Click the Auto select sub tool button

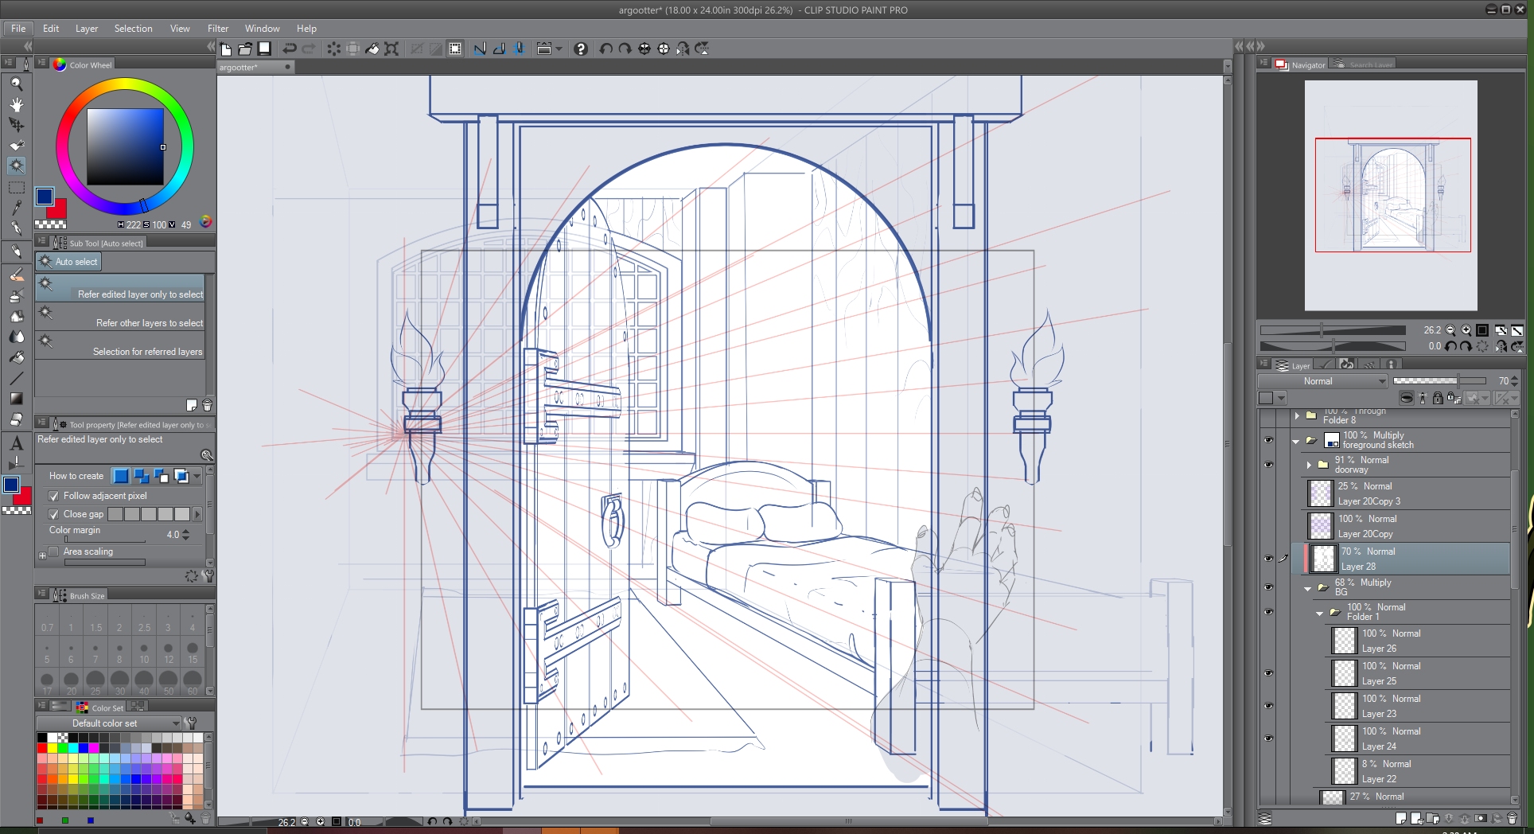[68, 262]
